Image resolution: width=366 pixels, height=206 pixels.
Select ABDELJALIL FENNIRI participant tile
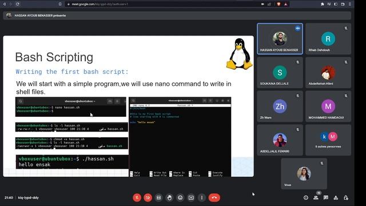click(x=280, y=140)
